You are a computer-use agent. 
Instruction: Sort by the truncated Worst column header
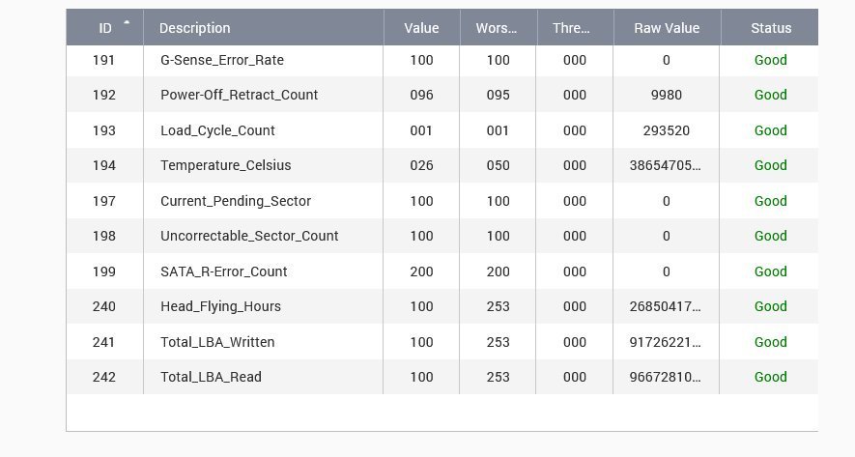pyautogui.click(x=497, y=28)
